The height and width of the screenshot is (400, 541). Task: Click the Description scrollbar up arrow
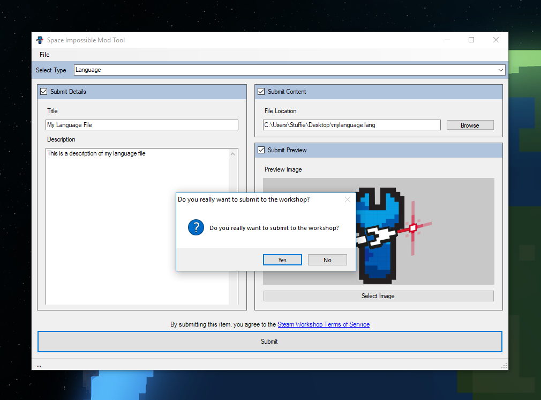tap(233, 154)
